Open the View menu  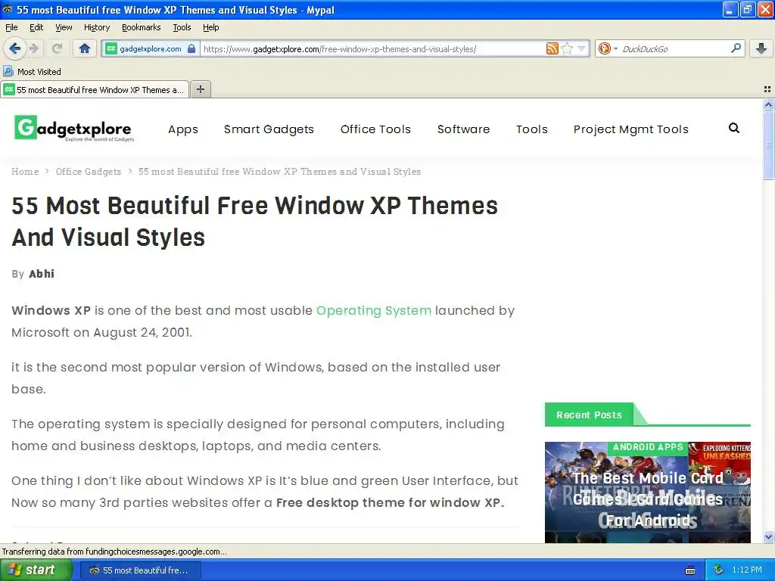[64, 27]
